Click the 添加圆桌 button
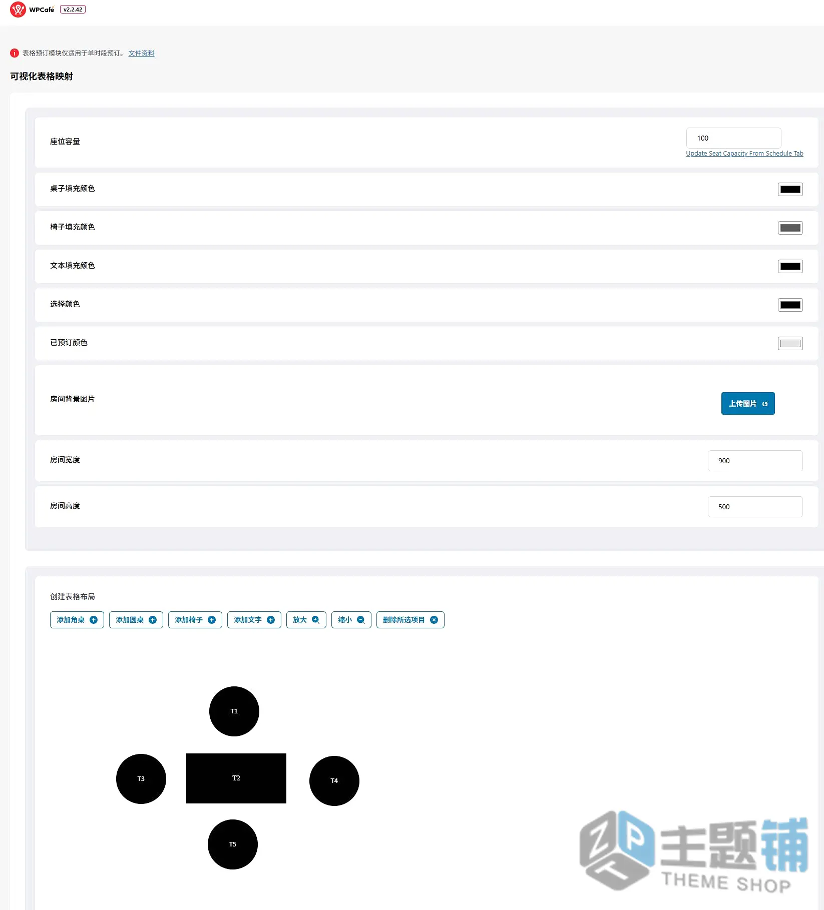Viewport: 824px width, 910px height. (x=136, y=620)
